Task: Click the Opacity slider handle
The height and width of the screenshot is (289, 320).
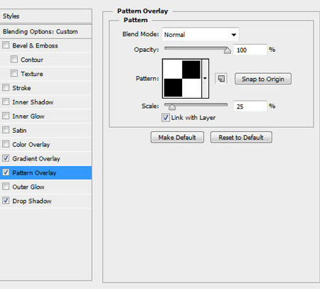Action: [x=227, y=50]
